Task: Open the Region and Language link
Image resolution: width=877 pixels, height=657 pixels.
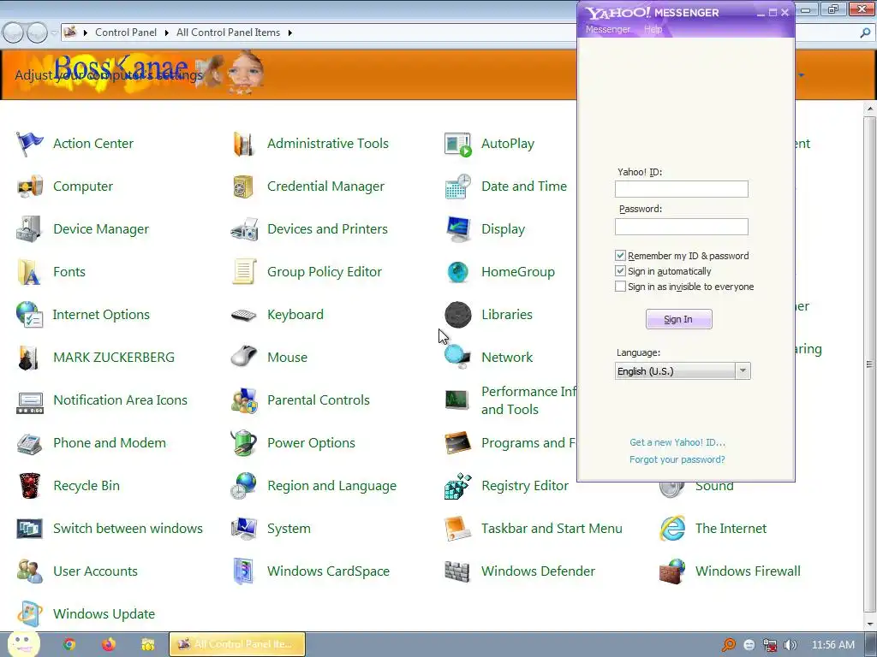Action: tap(331, 486)
